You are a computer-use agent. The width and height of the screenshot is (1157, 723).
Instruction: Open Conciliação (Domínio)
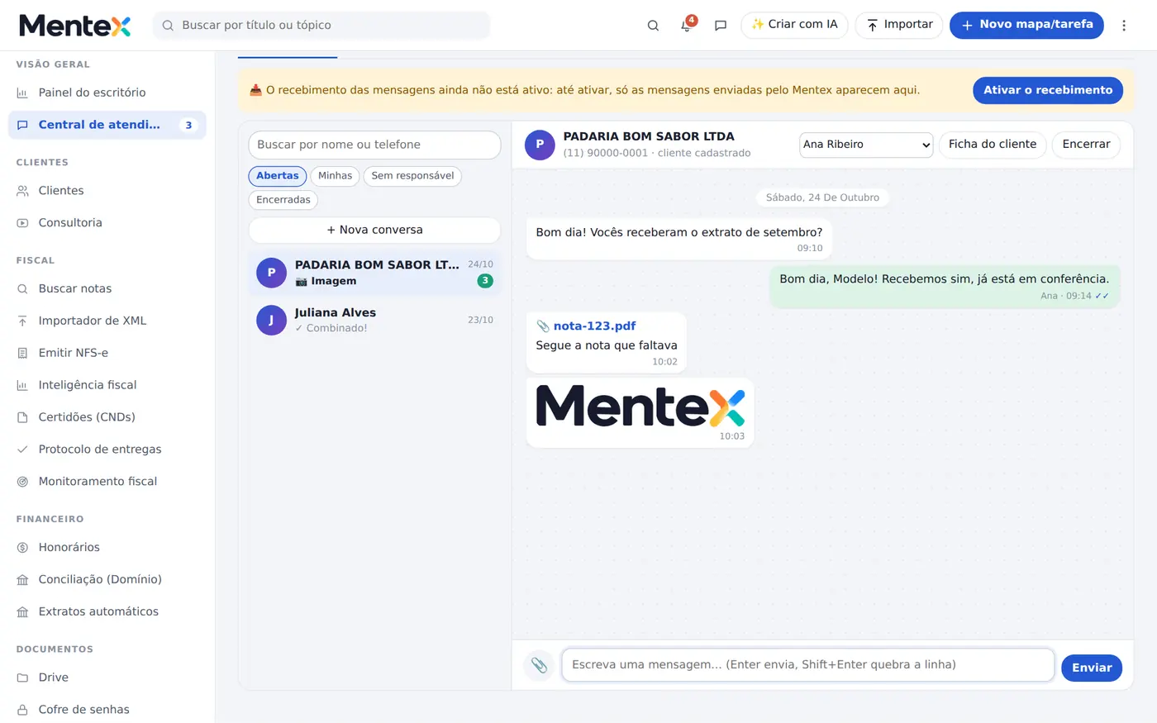107,579
